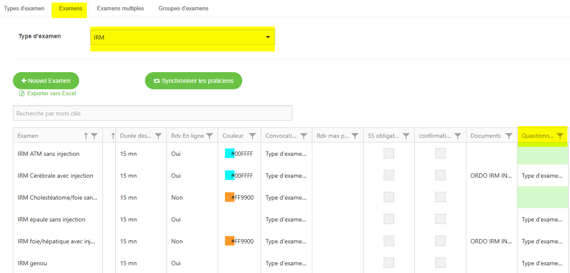Click the Recherche par mots clés field

click(x=152, y=113)
